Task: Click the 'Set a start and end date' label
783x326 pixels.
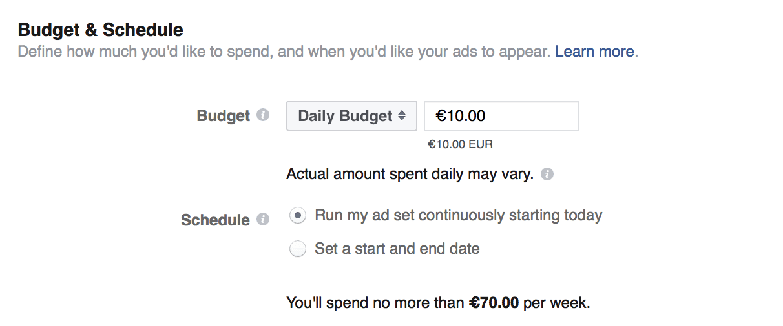Action: (397, 249)
